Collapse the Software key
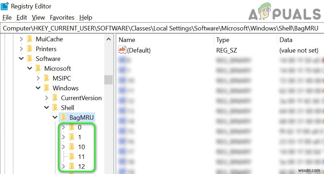 point(21,58)
